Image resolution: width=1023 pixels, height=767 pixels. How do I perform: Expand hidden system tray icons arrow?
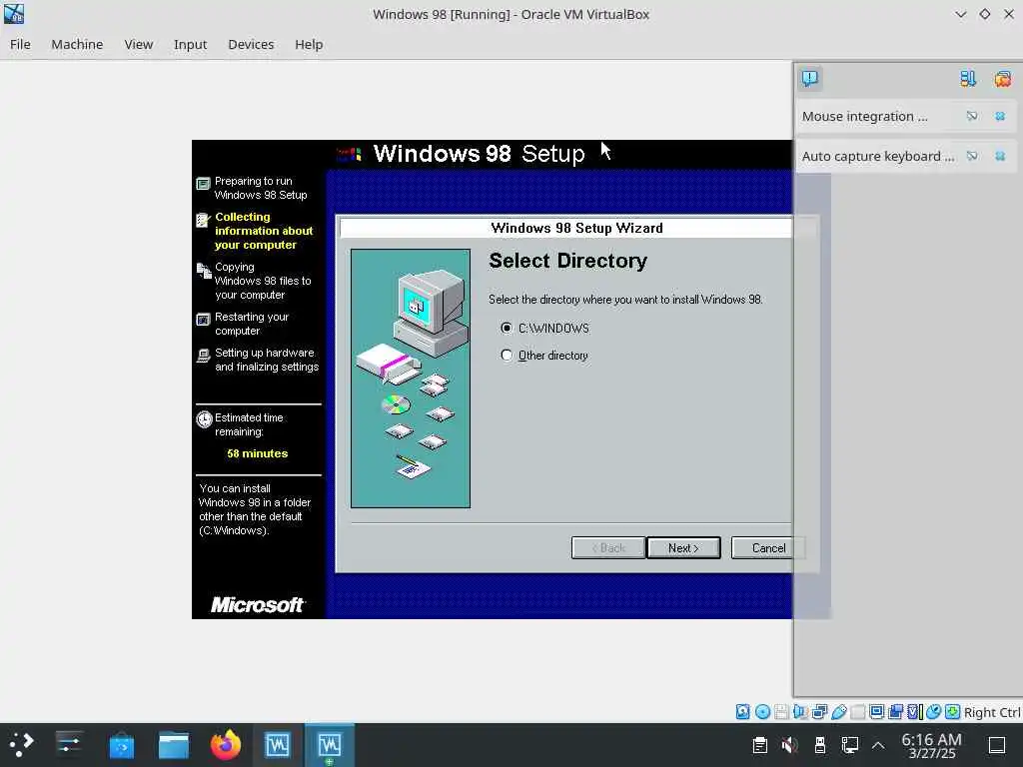point(878,745)
